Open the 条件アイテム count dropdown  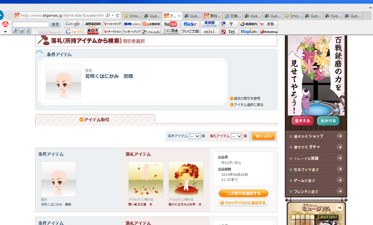(194, 136)
